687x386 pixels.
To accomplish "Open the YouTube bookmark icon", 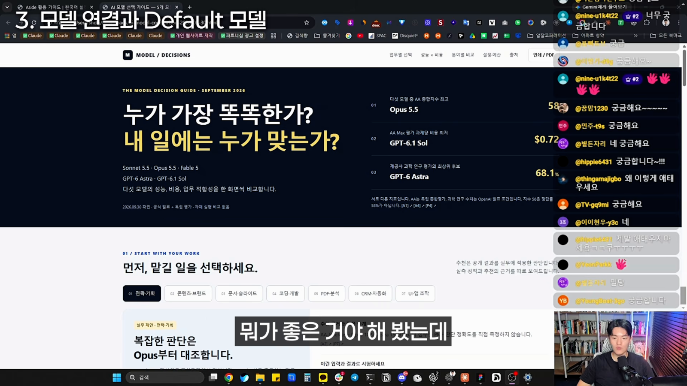I will tap(360, 36).
